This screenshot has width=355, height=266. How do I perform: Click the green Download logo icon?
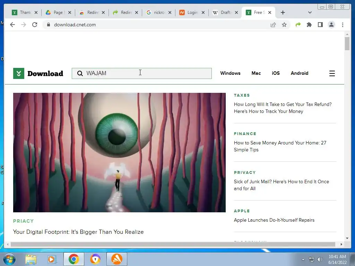pos(19,73)
